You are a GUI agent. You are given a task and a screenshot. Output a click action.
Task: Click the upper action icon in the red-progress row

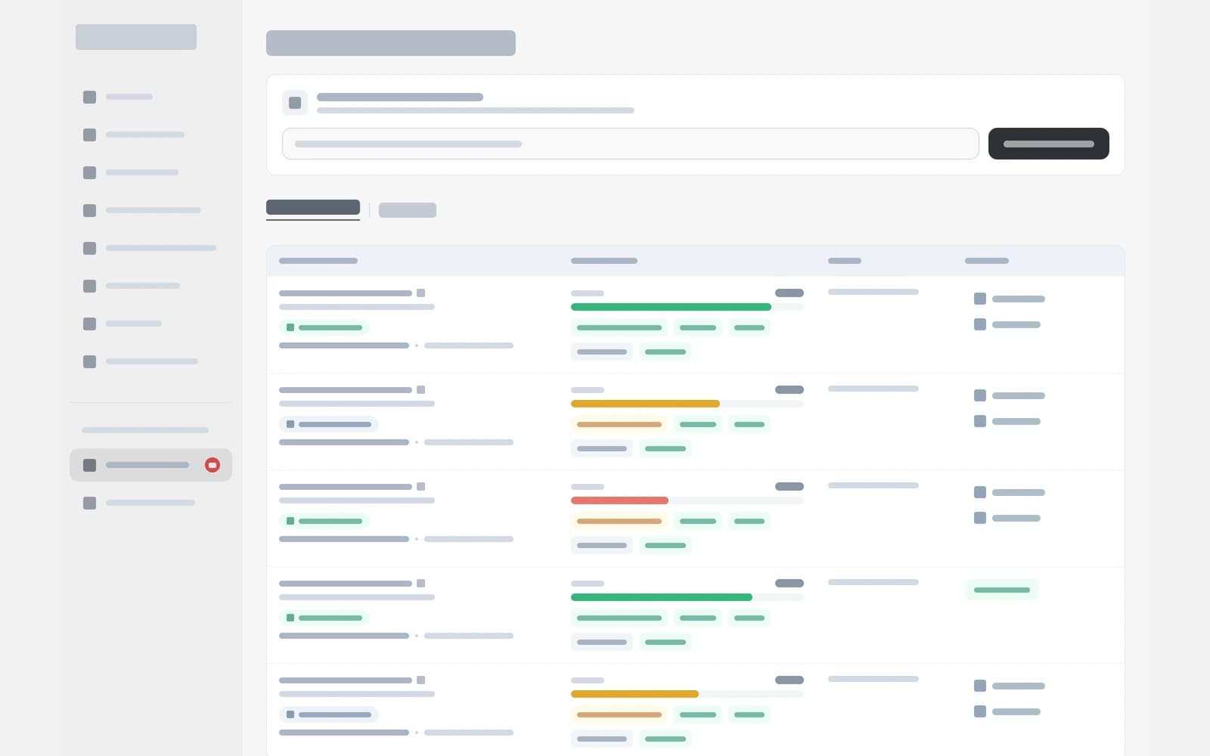click(x=980, y=492)
